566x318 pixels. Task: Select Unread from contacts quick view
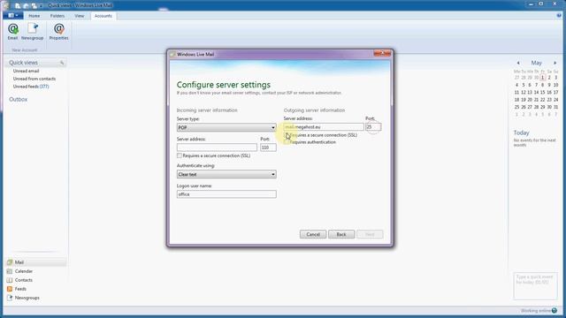click(x=34, y=79)
